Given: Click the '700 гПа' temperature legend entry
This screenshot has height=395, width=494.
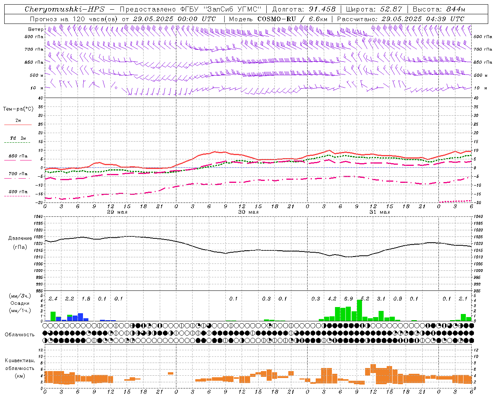Looking at the screenshot, I should tap(18, 174).
